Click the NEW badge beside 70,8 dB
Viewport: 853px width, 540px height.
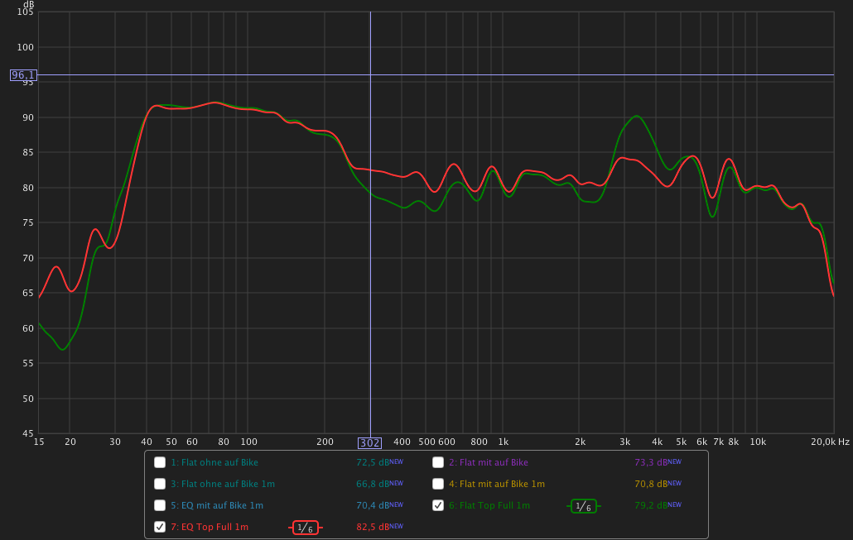(x=675, y=483)
